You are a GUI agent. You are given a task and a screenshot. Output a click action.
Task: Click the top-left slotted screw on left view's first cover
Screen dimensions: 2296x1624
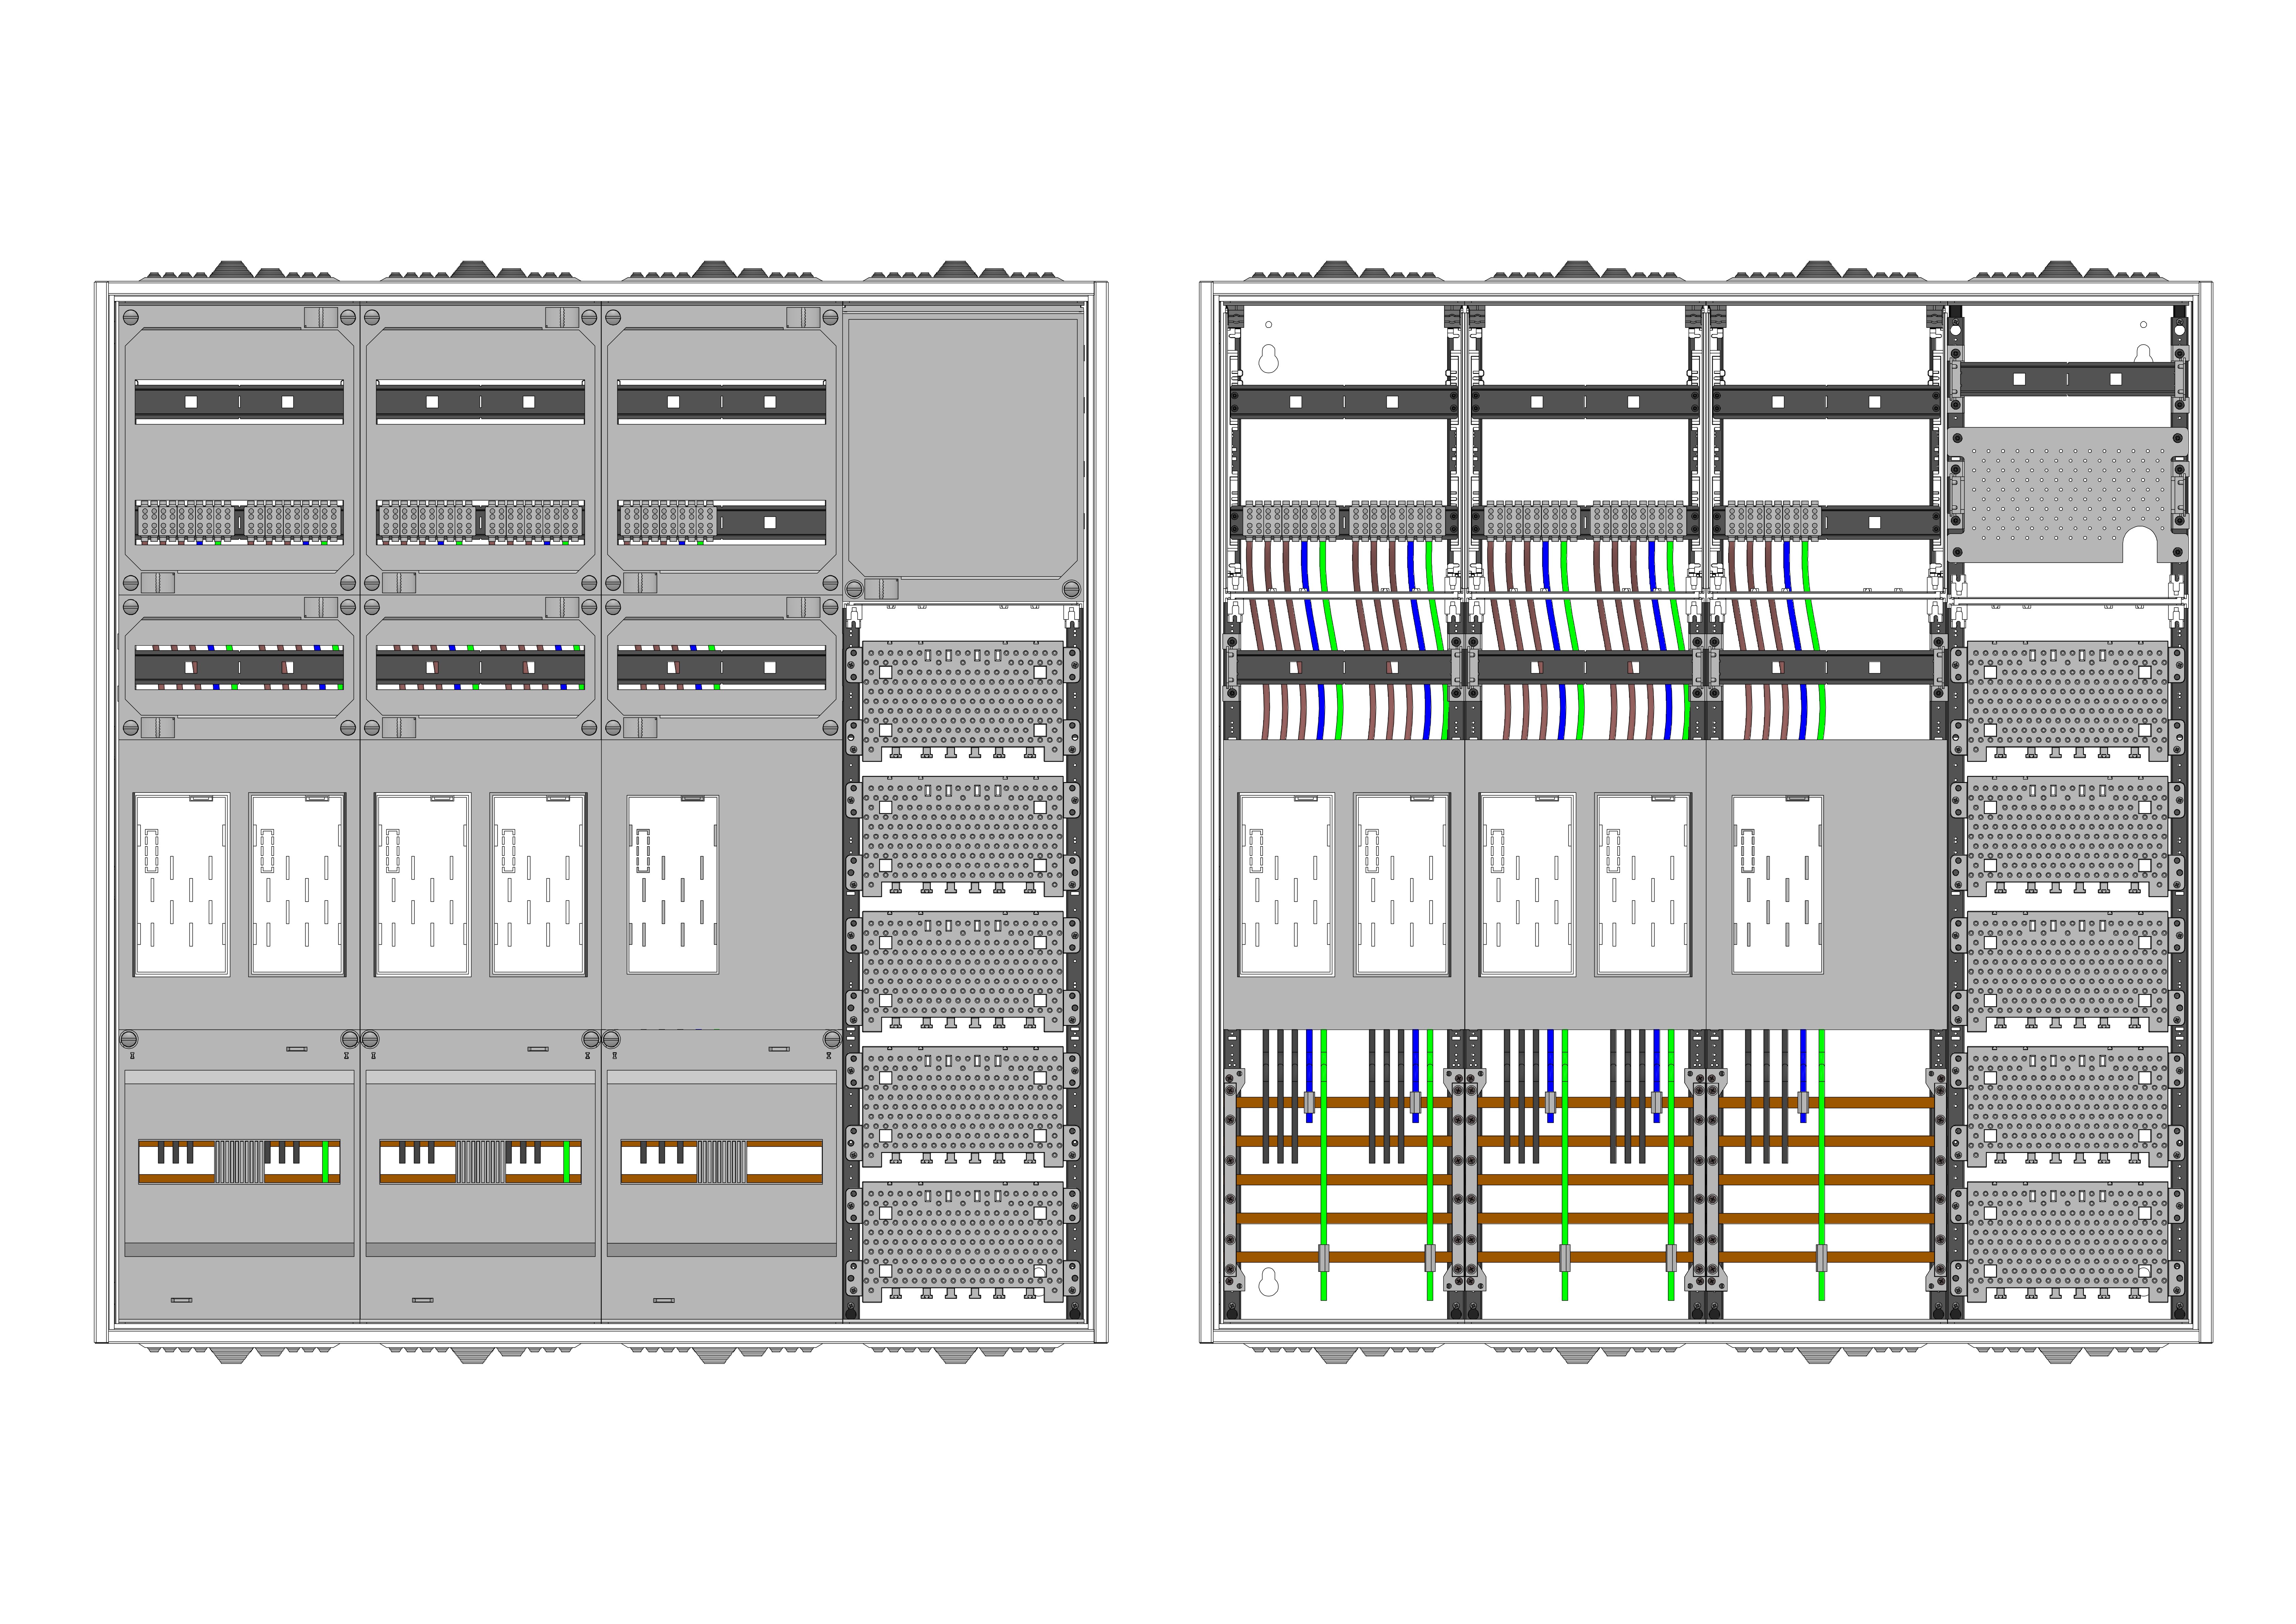click(131, 318)
